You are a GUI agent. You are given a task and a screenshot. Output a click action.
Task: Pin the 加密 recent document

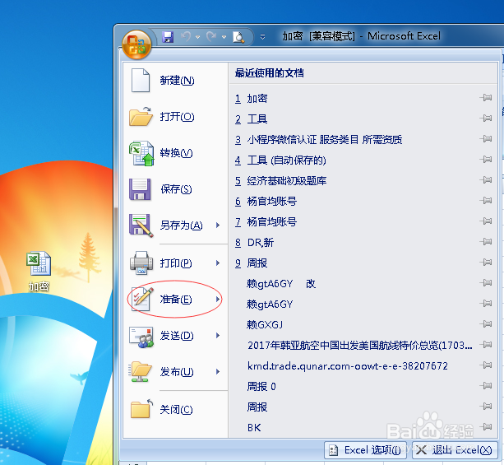pyautogui.click(x=486, y=98)
